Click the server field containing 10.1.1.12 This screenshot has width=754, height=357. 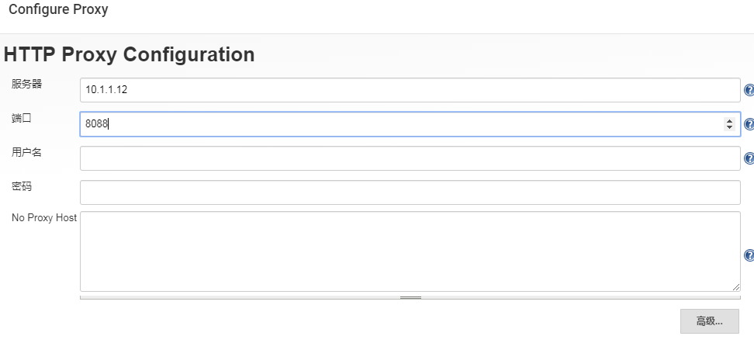[x=410, y=90]
